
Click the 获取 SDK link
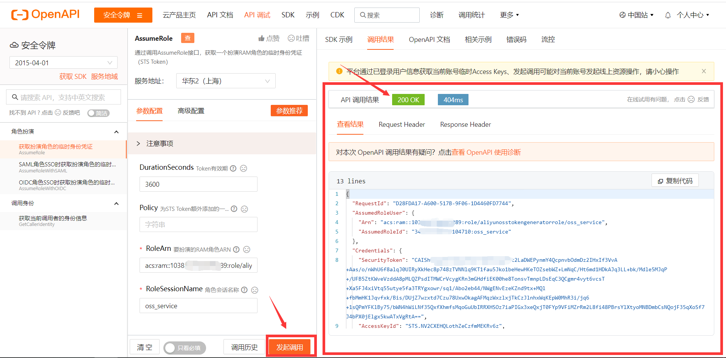click(73, 77)
